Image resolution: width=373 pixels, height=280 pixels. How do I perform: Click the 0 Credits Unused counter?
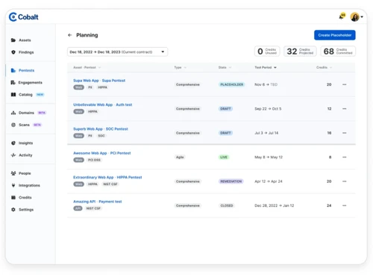[267, 52]
